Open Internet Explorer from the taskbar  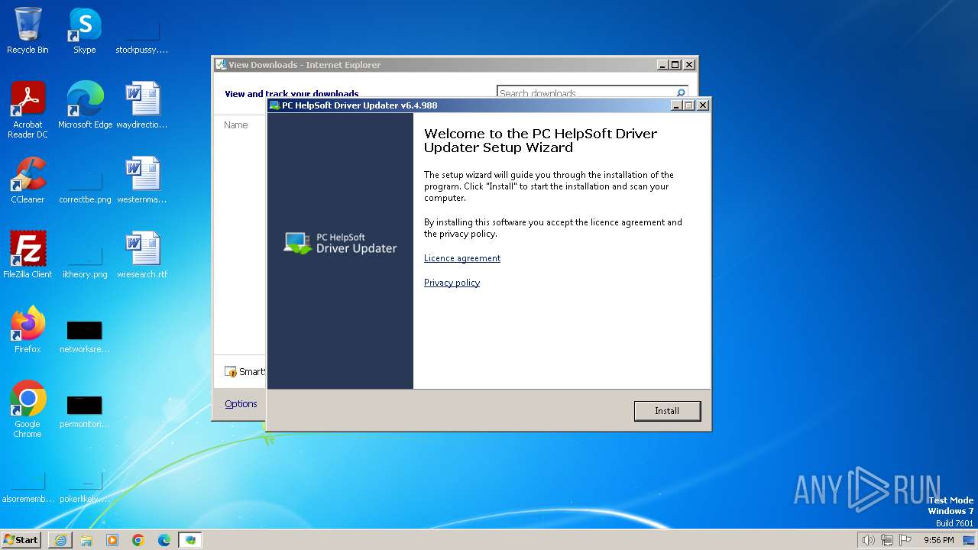click(60, 540)
